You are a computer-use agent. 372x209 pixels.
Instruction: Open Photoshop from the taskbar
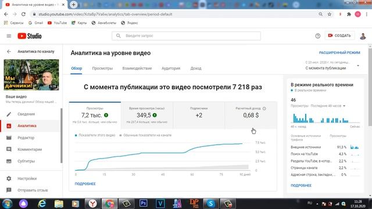click(x=144, y=204)
